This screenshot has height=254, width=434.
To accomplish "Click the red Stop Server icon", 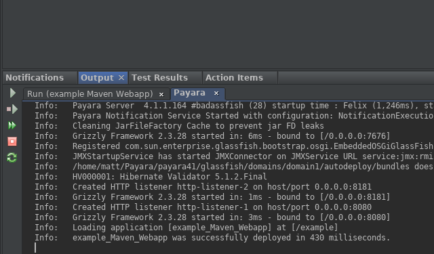I will [12, 142].
